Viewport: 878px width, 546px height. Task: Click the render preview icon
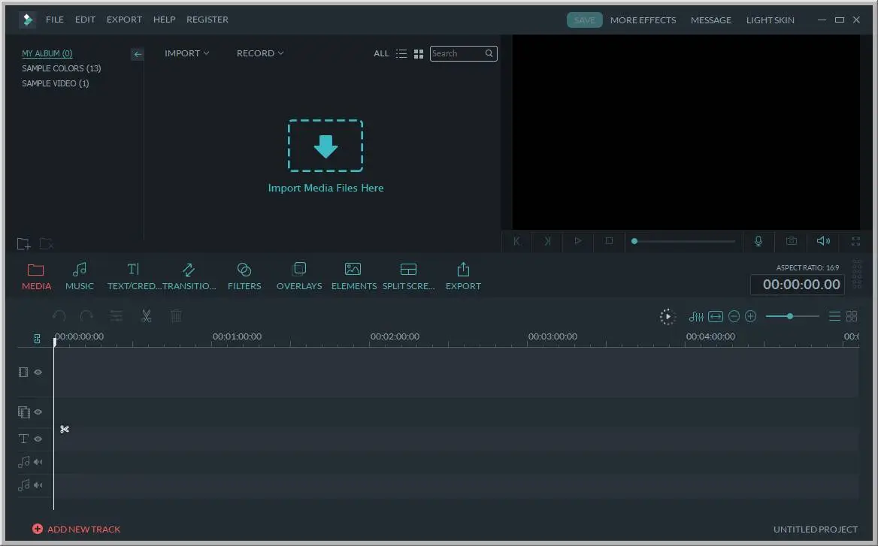pyautogui.click(x=668, y=317)
